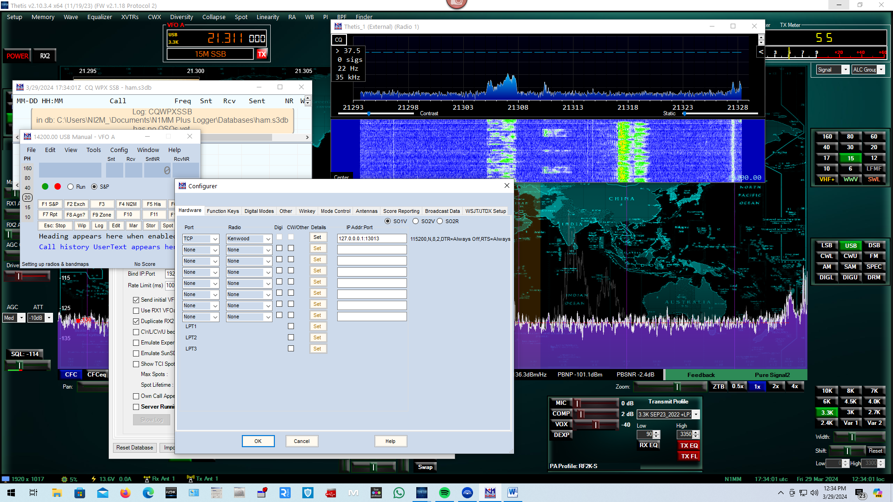Click red status indicator in N1MM entry window
Image resolution: width=893 pixels, height=502 pixels.
click(58, 186)
